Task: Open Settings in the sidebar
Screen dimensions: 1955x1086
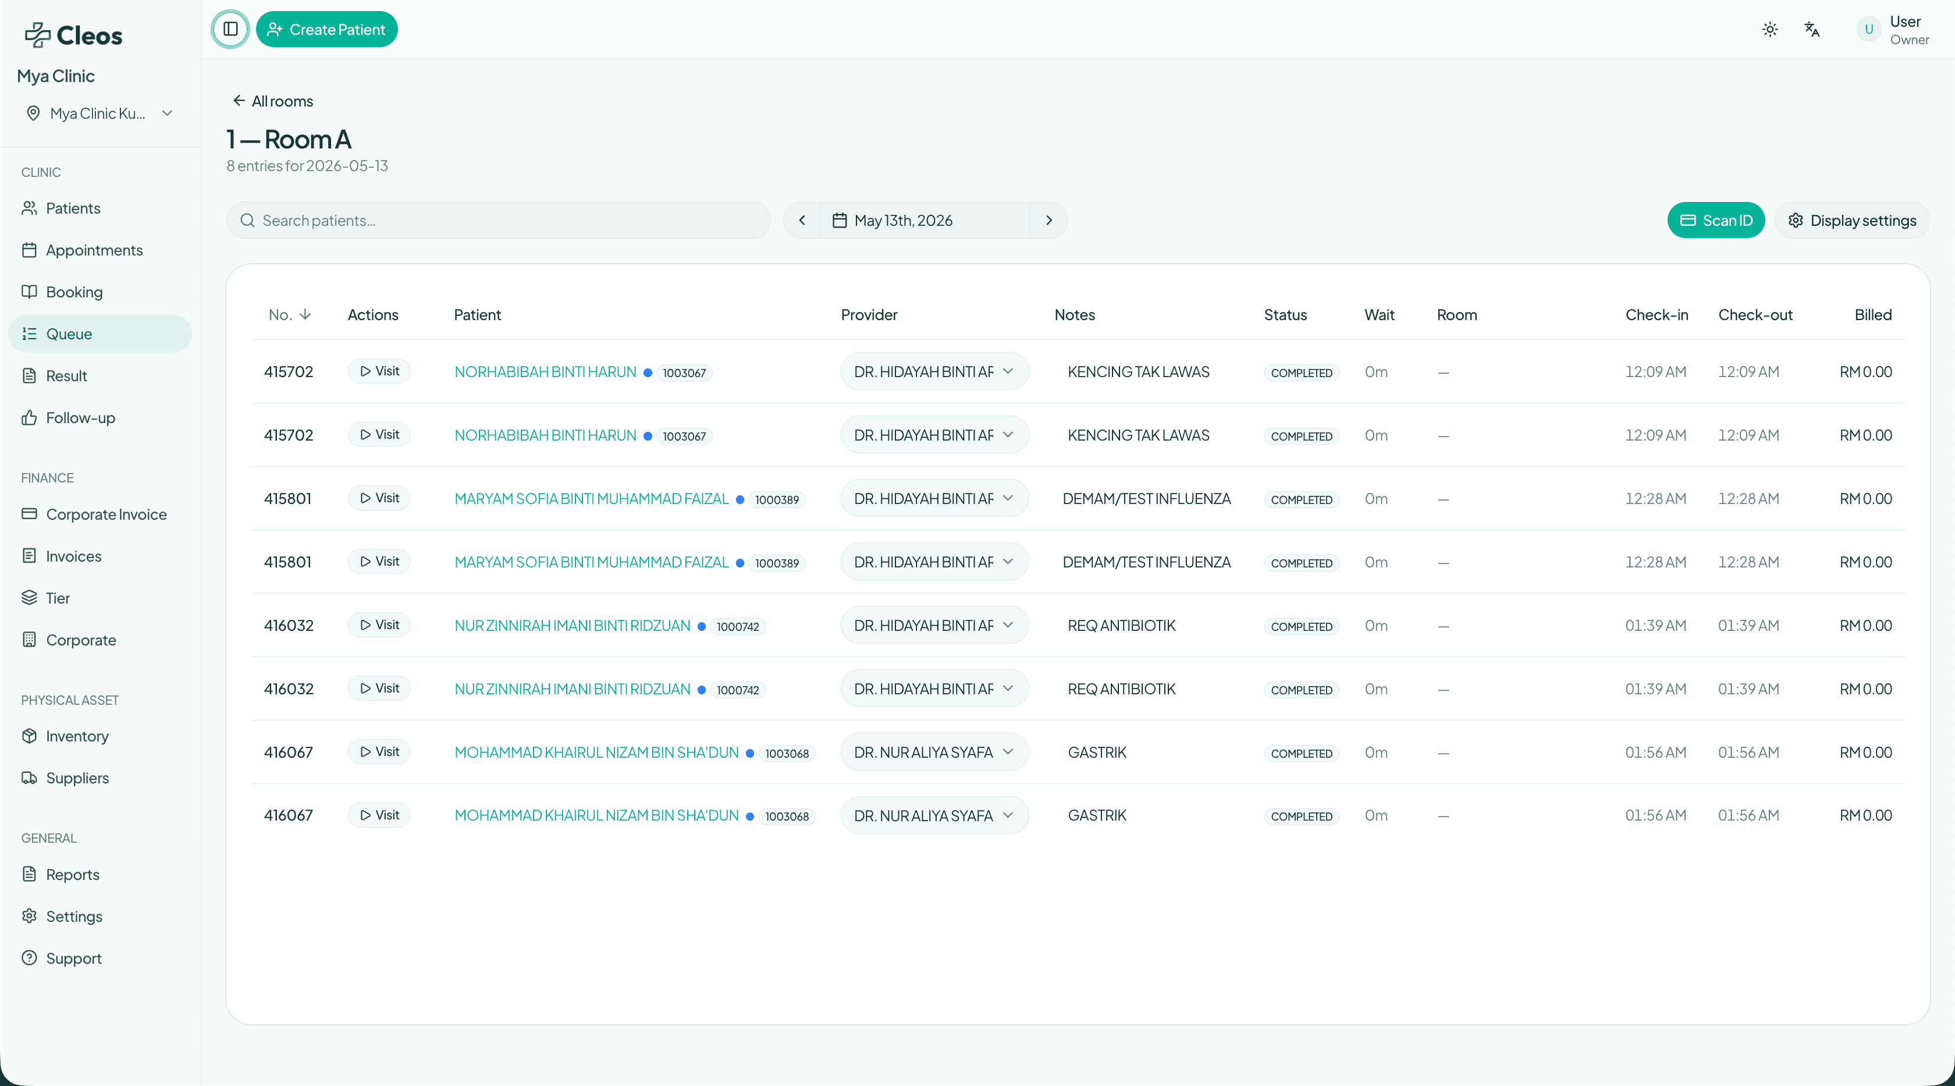Action: coord(99,916)
